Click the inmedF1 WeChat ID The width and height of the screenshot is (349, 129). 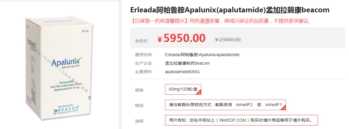point(274,105)
